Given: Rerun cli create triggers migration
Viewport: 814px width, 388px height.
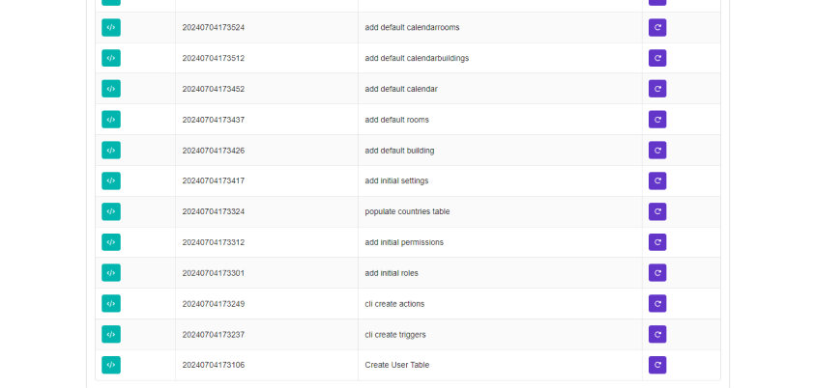Looking at the screenshot, I should pos(657,334).
